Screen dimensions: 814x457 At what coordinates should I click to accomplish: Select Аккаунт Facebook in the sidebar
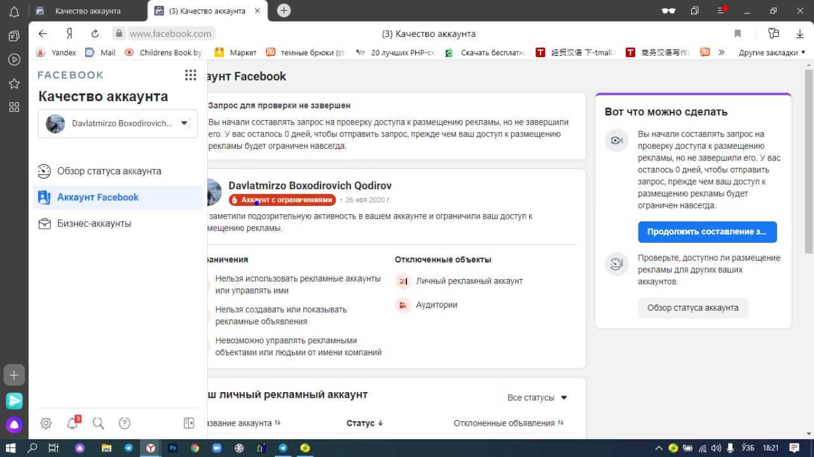(x=118, y=197)
